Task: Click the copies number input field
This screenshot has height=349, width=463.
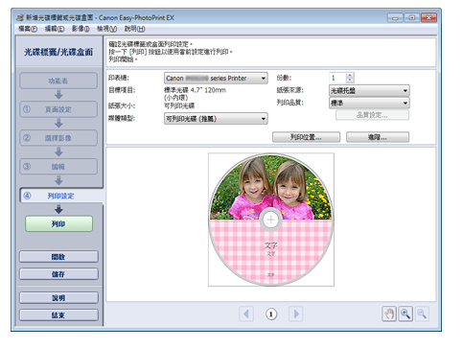Action: 337,78
